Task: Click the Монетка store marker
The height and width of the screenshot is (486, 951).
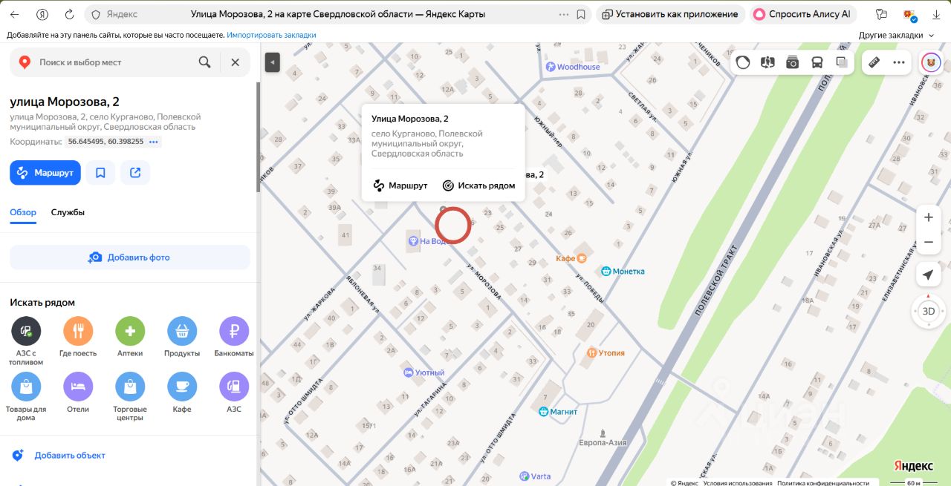Action: pyautogui.click(x=623, y=272)
